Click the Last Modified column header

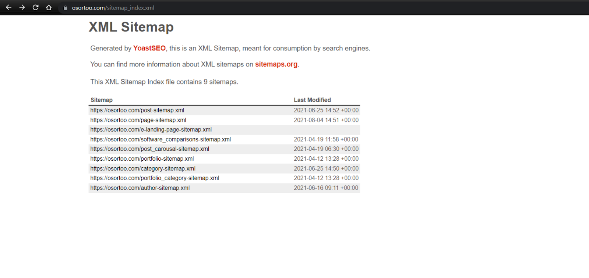click(x=312, y=100)
